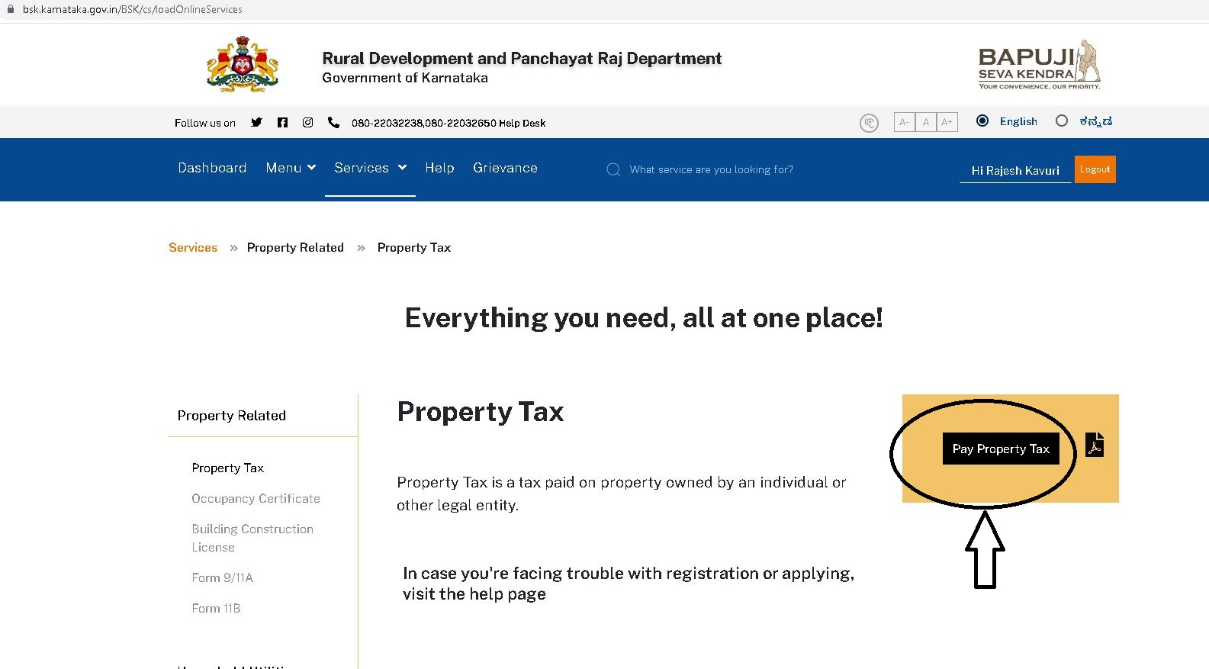This screenshot has height=669, width=1209.
Task: Click the phone help desk icon
Action: point(333,122)
